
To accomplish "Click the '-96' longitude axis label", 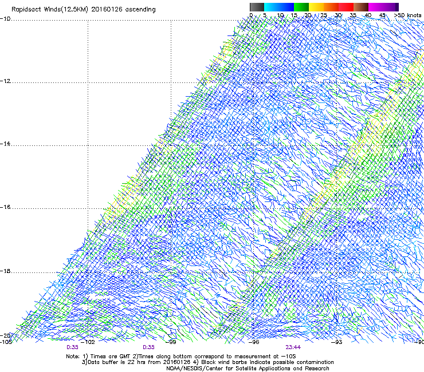I will (254, 342).
